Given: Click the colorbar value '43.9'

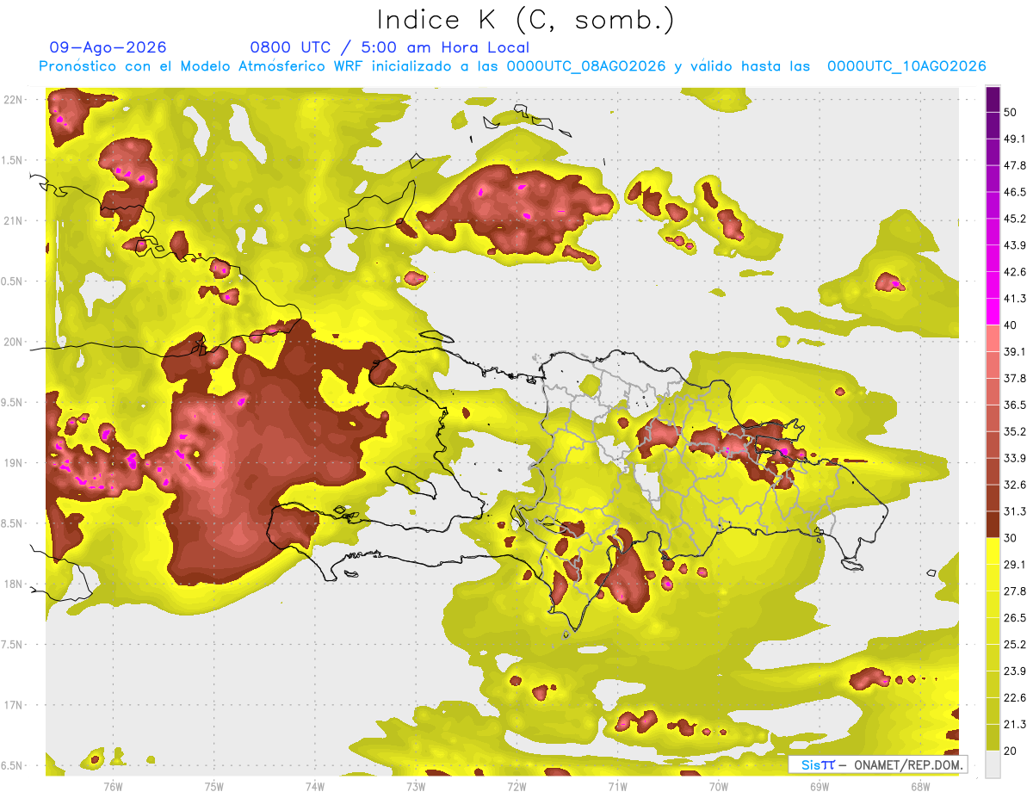Looking at the screenshot, I should coord(1014,245).
